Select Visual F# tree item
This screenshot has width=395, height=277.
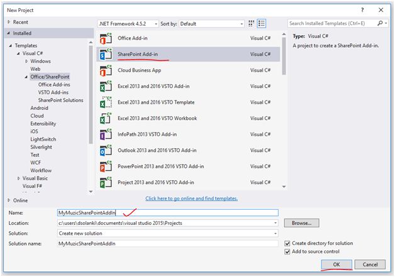tap(32, 186)
